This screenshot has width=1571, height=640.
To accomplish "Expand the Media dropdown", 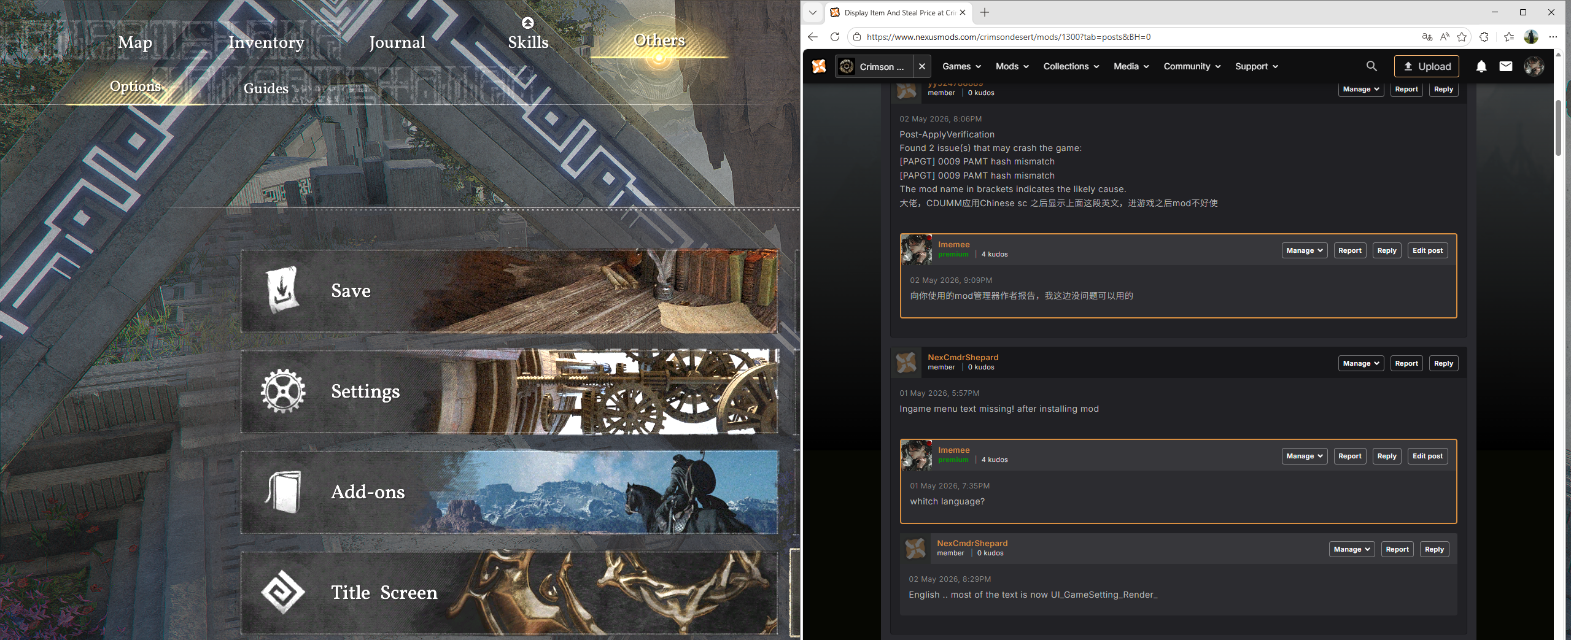I will tap(1131, 66).
